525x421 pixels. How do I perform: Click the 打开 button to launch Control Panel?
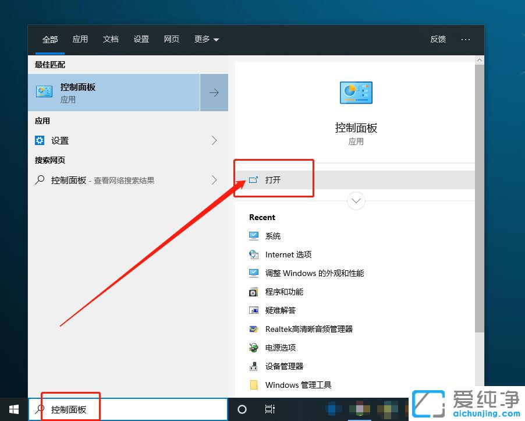[x=273, y=179]
